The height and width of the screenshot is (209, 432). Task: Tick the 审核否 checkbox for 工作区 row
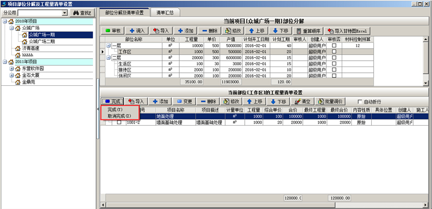point(334,51)
